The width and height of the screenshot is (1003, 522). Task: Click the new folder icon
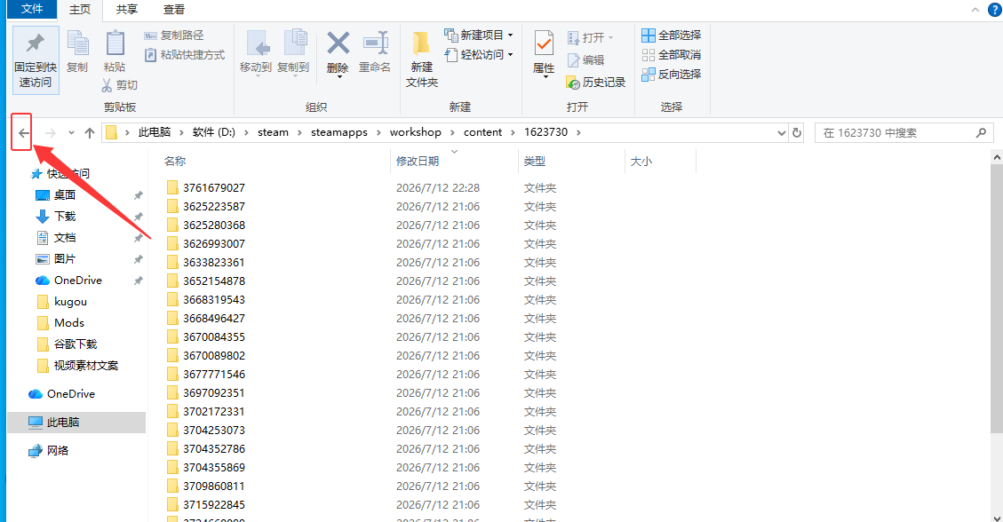point(421,43)
